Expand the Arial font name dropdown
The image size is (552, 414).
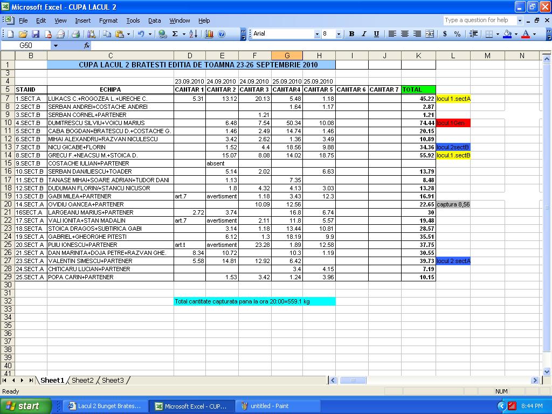click(x=317, y=34)
